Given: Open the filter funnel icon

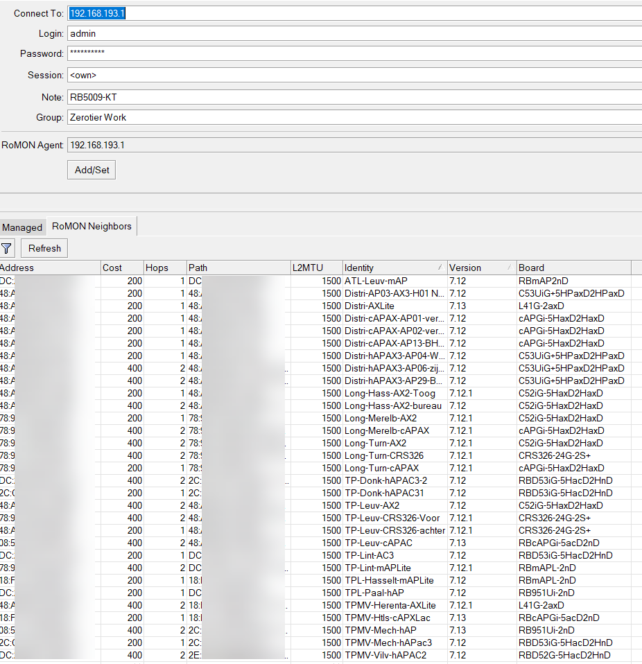Looking at the screenshot, I should 7,249.
